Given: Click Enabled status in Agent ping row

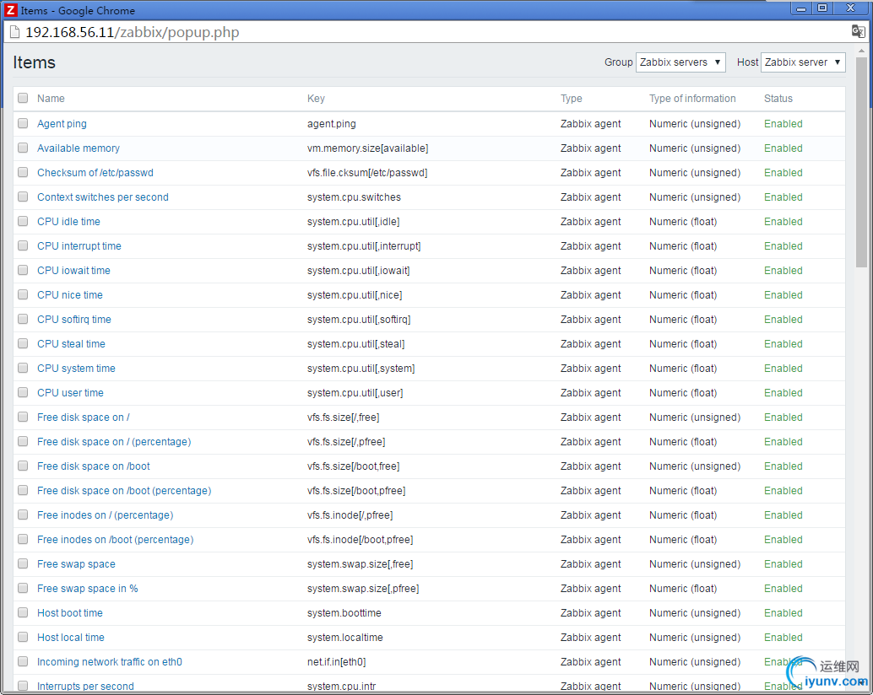Looking at the screenshot, I should 783,123.
